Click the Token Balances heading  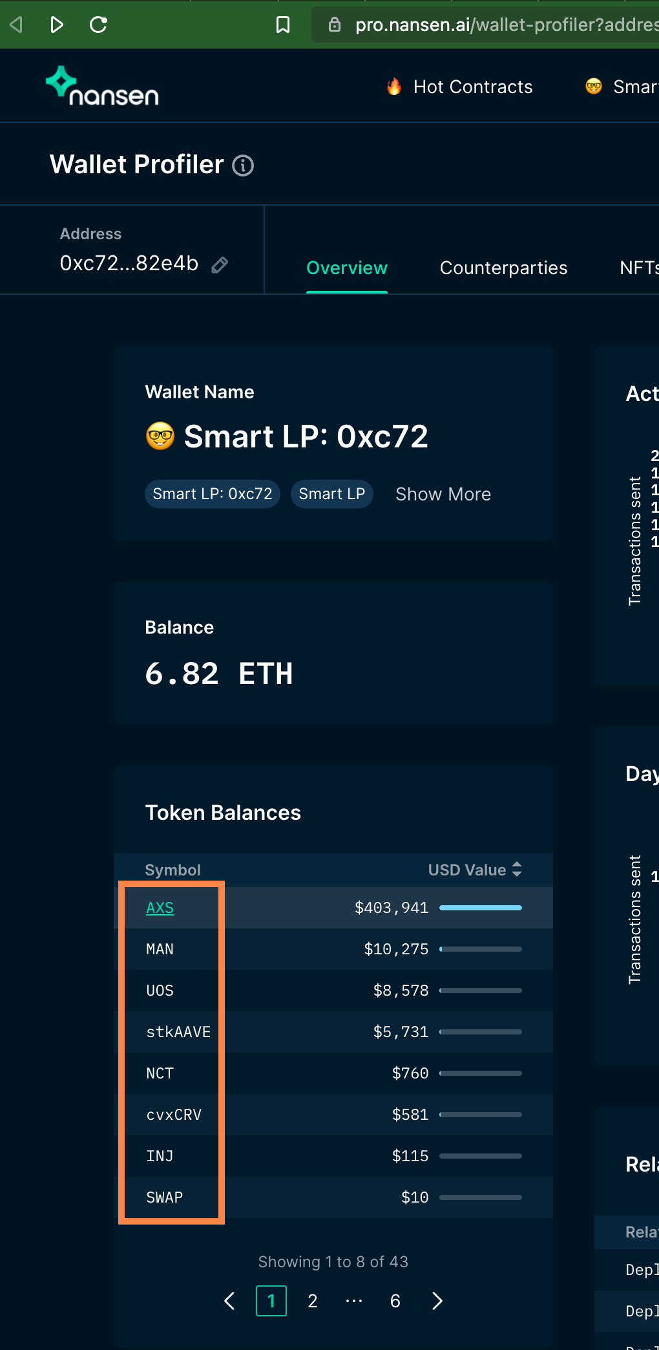coord(223,813)
